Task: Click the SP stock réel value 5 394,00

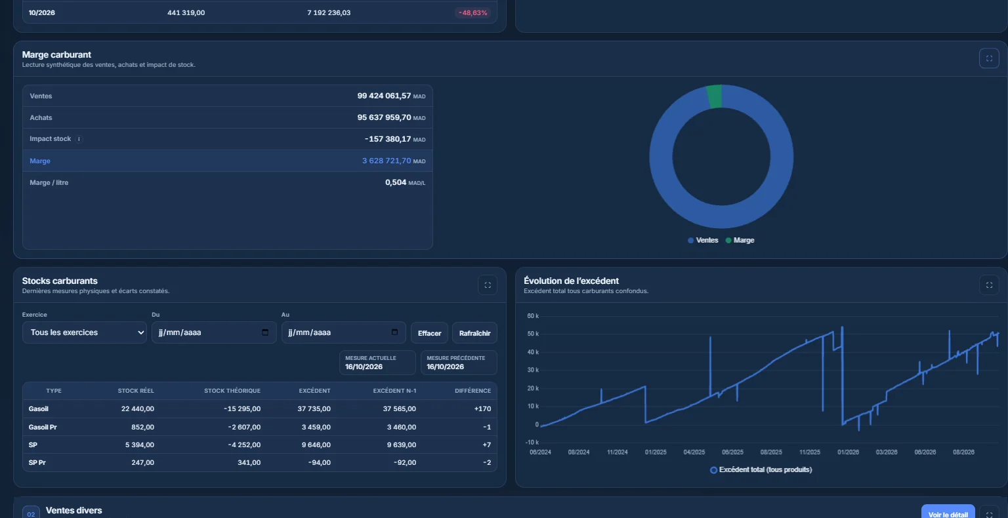Action: pos(140,445)
